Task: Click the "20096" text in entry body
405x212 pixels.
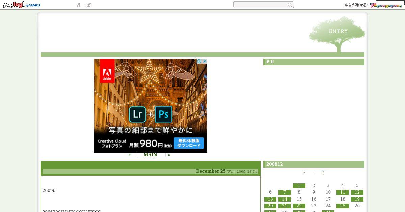Action: (49, 191)
